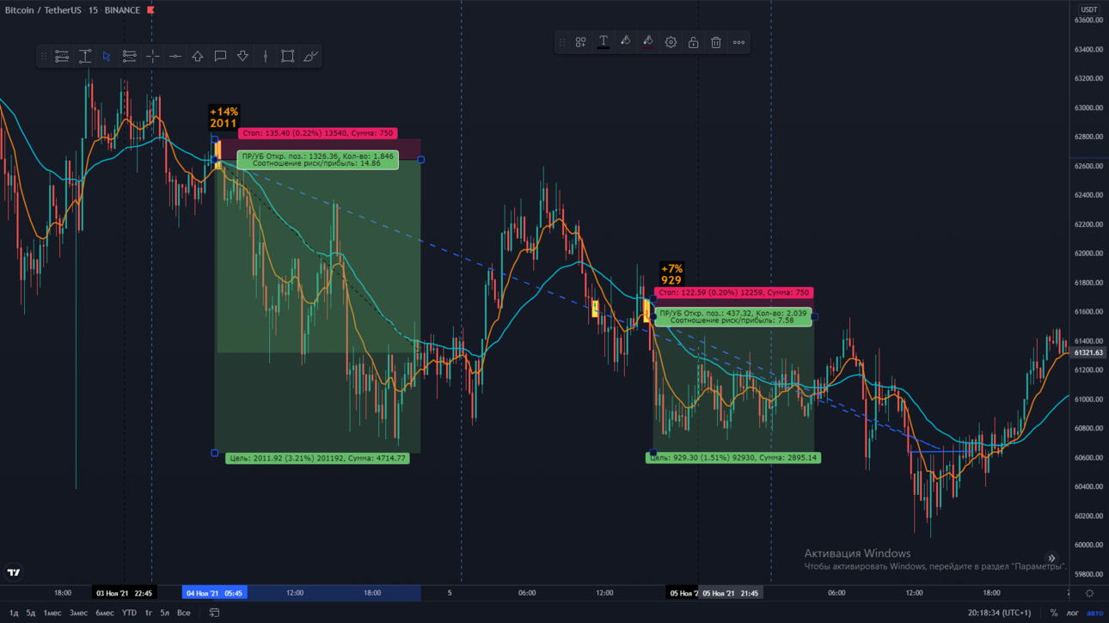This screenshot has height=623, width=1109.
Task: Select first position stop label with 135.40
Action: [317, 133]
